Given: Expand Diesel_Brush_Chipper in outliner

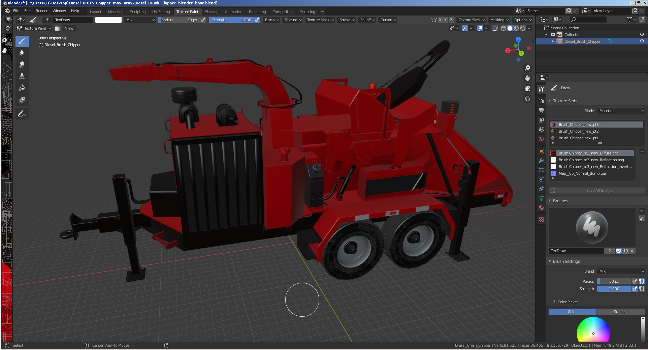Looking at the screenshot, I should coord(553,41).
